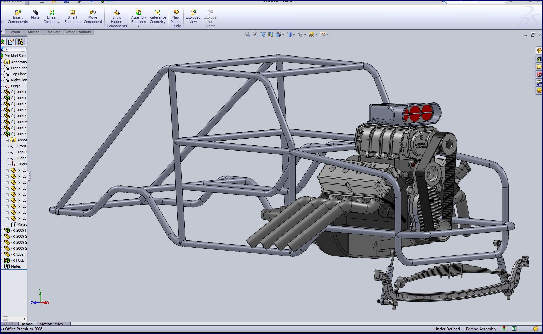The height and width of the screenshot is (334, 543).
Task: Open the Motion Study 1 tab
Action: point(53,324)
